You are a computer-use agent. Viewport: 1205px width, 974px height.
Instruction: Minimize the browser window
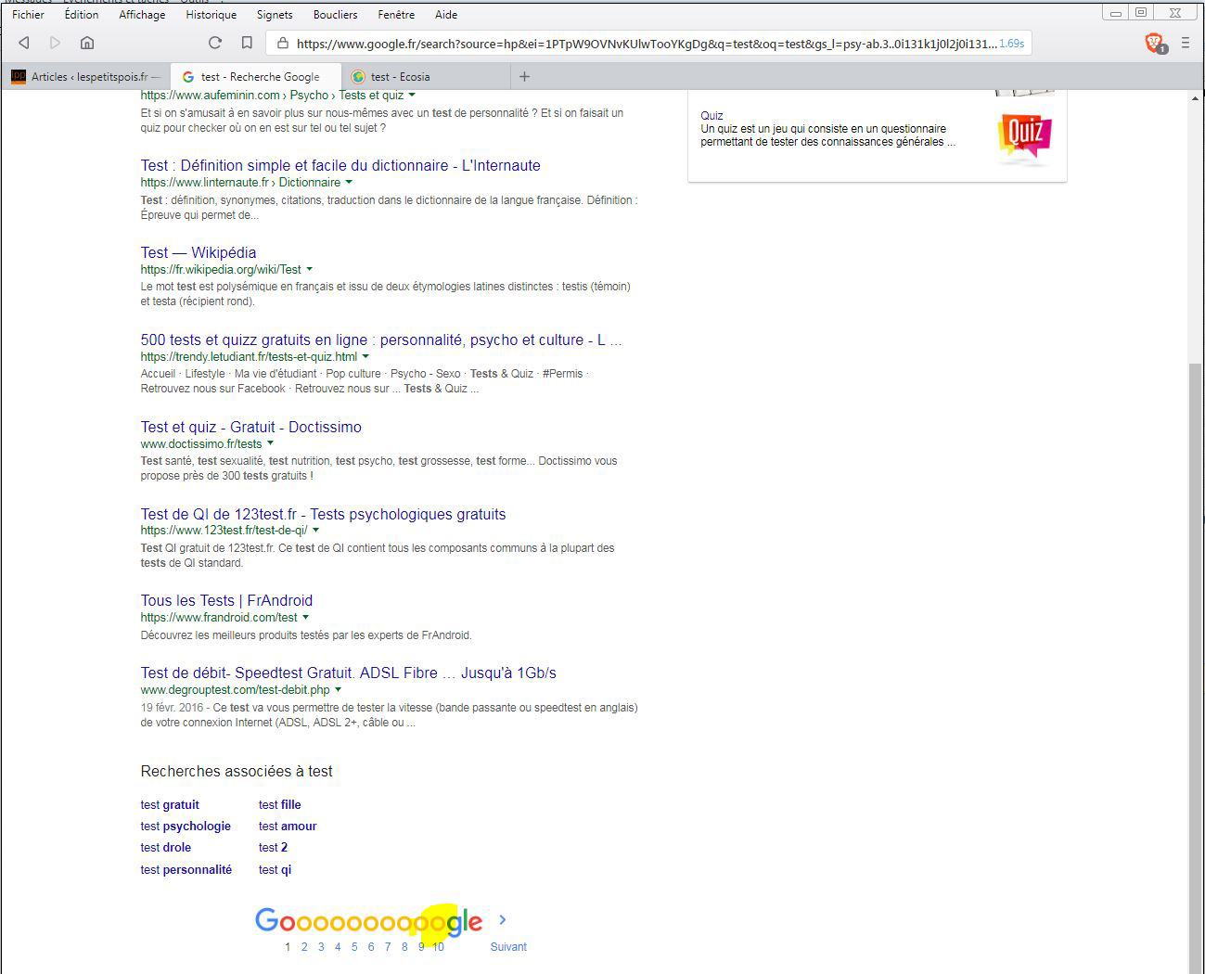(1116, 13)
